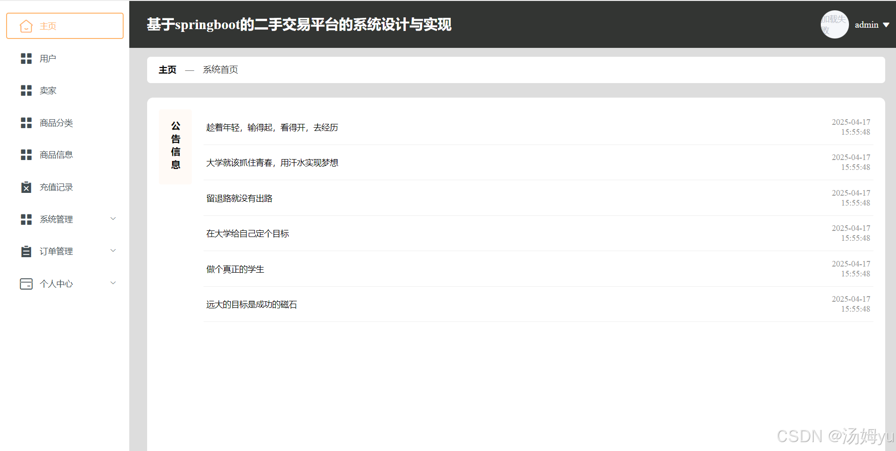This screenshot has width=896, height=451.
Task: Open the 卖家 menu item
Action: pos(65,91)
